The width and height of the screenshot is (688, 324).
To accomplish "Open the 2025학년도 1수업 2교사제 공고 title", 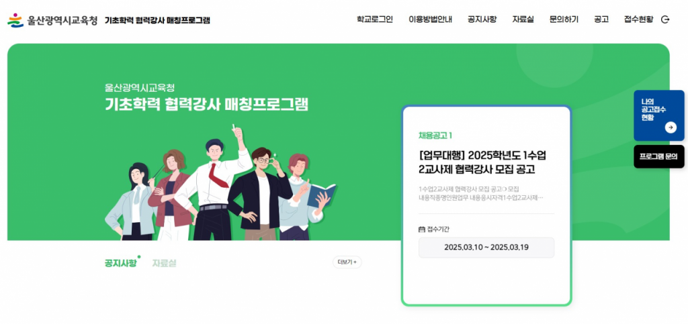I will coord(482,162).
